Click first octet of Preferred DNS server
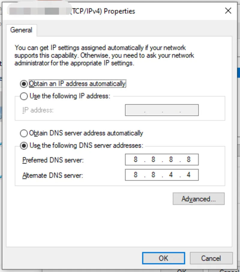 pos(136,160)
